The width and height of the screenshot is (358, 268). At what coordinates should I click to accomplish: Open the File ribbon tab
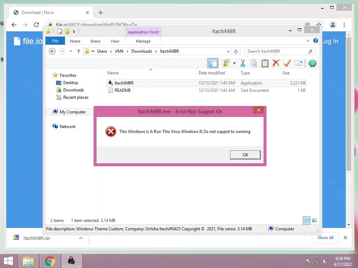55,41
